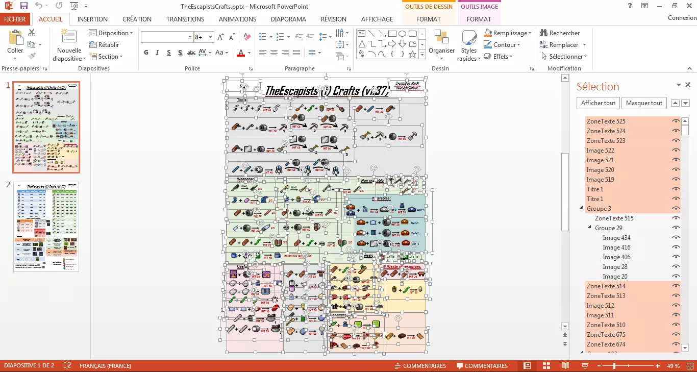Open the Disposition layout dropdown
697x372 pixels.
tap(111, 33)
